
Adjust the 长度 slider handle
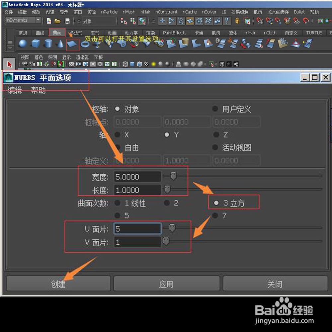[x=167, y=189]
